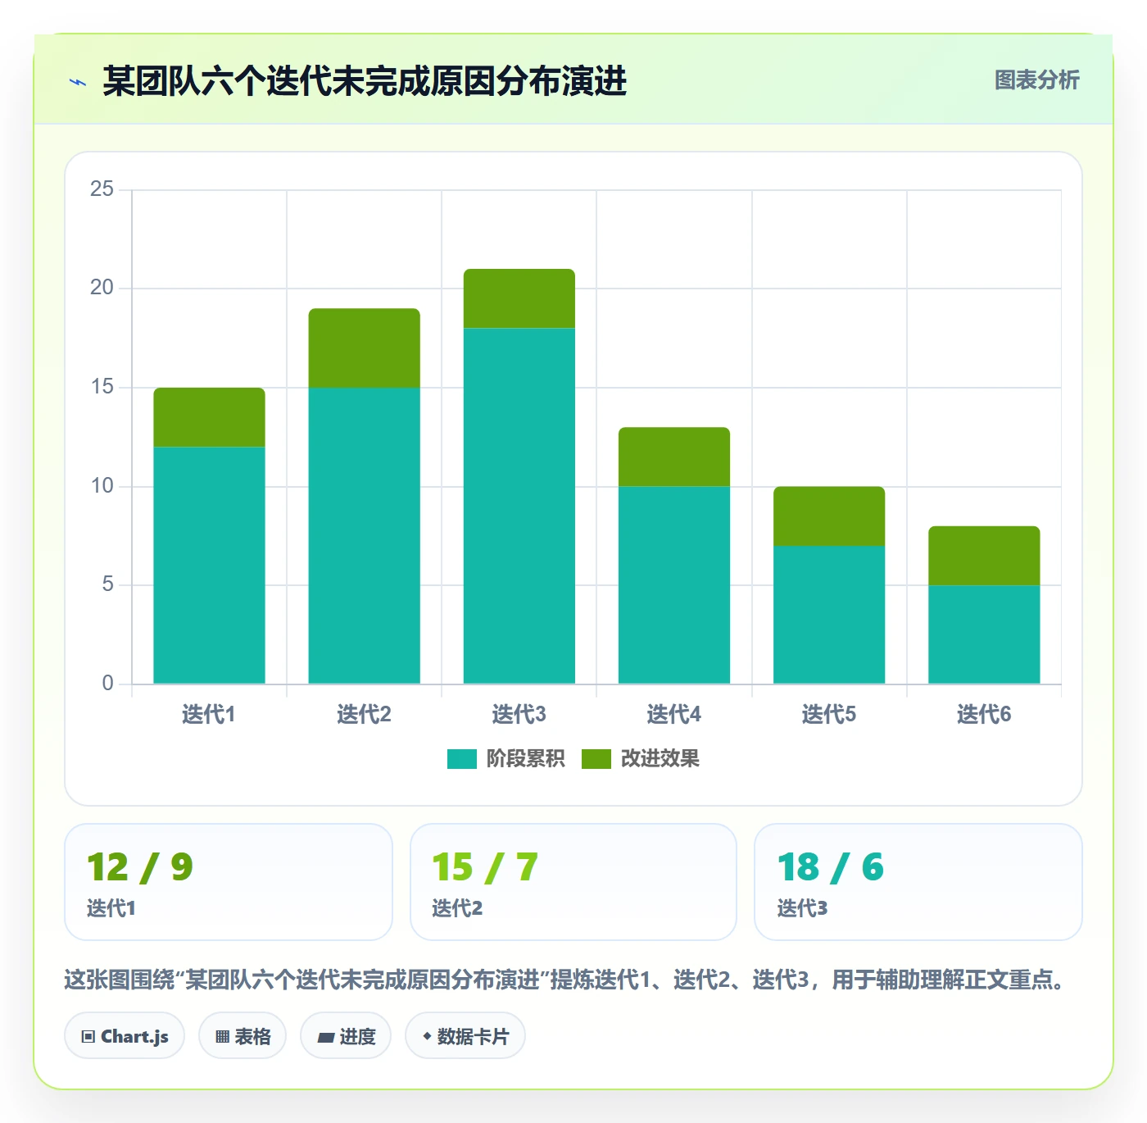The image size is (1147, 1123).
Task: Click the 迭代1 x-axis label under the chart
Action: point(209,715)
